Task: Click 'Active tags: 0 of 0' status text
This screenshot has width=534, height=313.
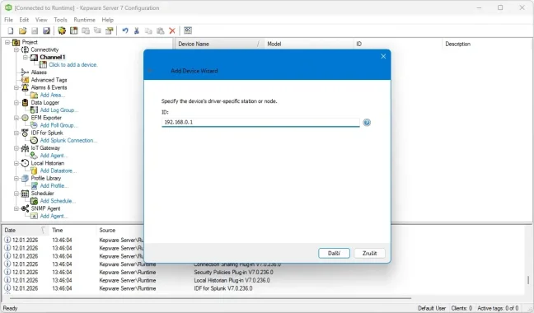Action: pos(498,308)
